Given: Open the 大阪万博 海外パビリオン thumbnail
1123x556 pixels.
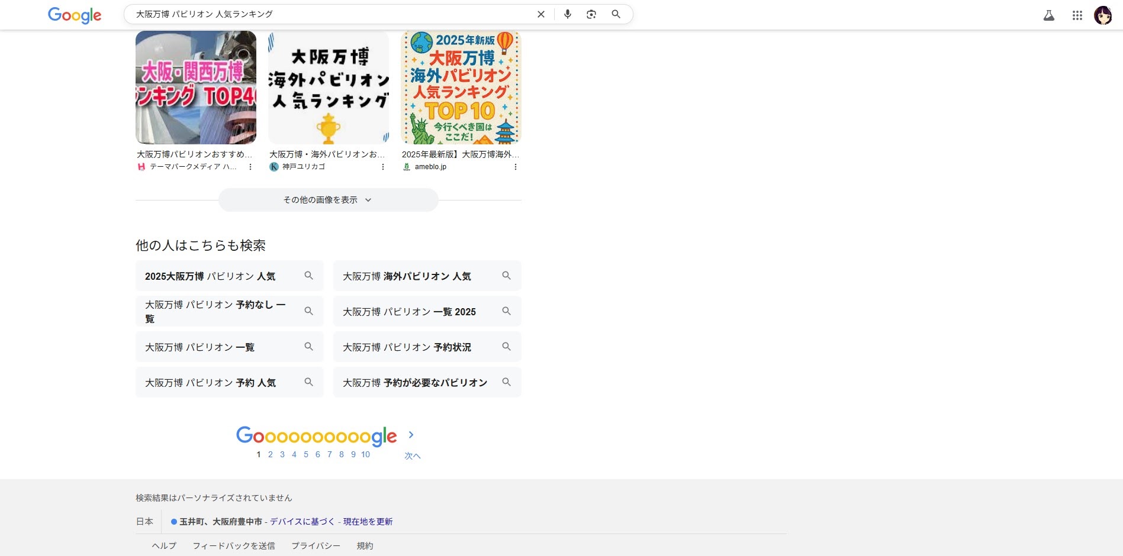Looking at the screenshot, I should tap(328, 87).
